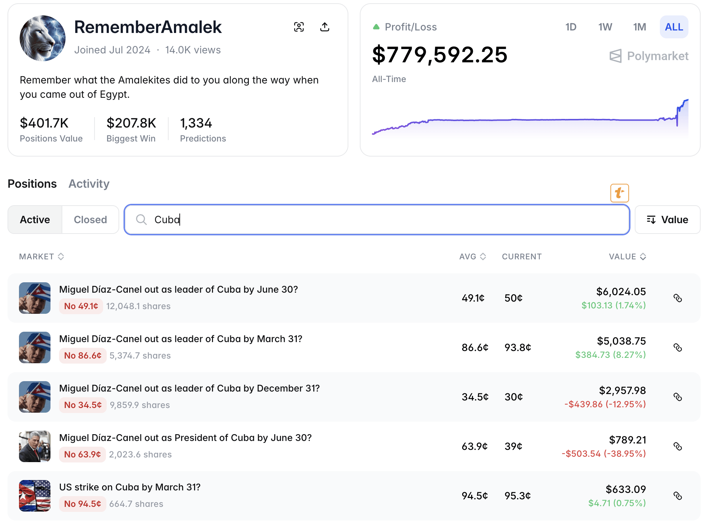Select the 1D profit/loss range
The height and width of the screenshot is (523, 706).
571,27
